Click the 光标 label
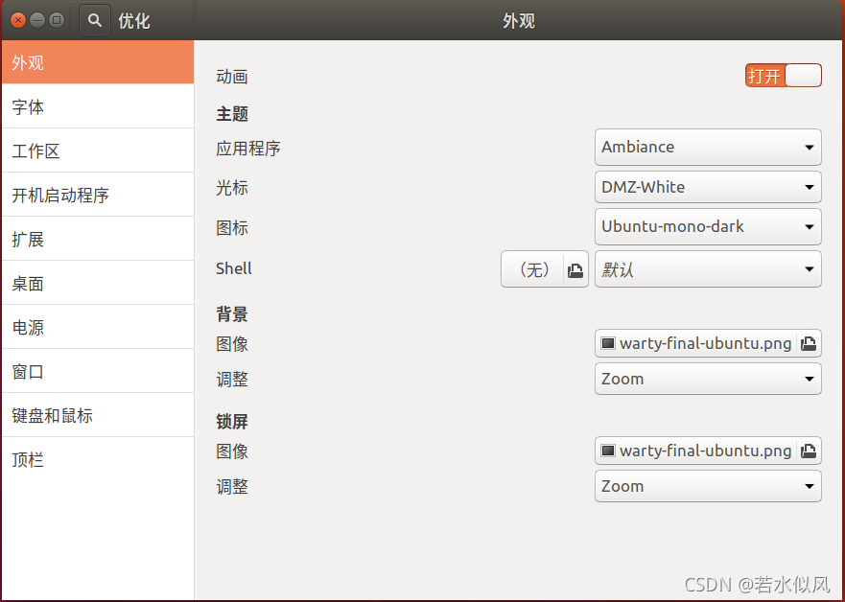This screenshot has width=845, height=602. click(x=232, y=188)
